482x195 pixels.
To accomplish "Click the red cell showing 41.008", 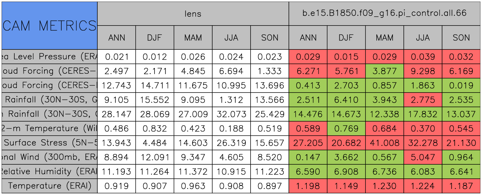I will (385, 143).
